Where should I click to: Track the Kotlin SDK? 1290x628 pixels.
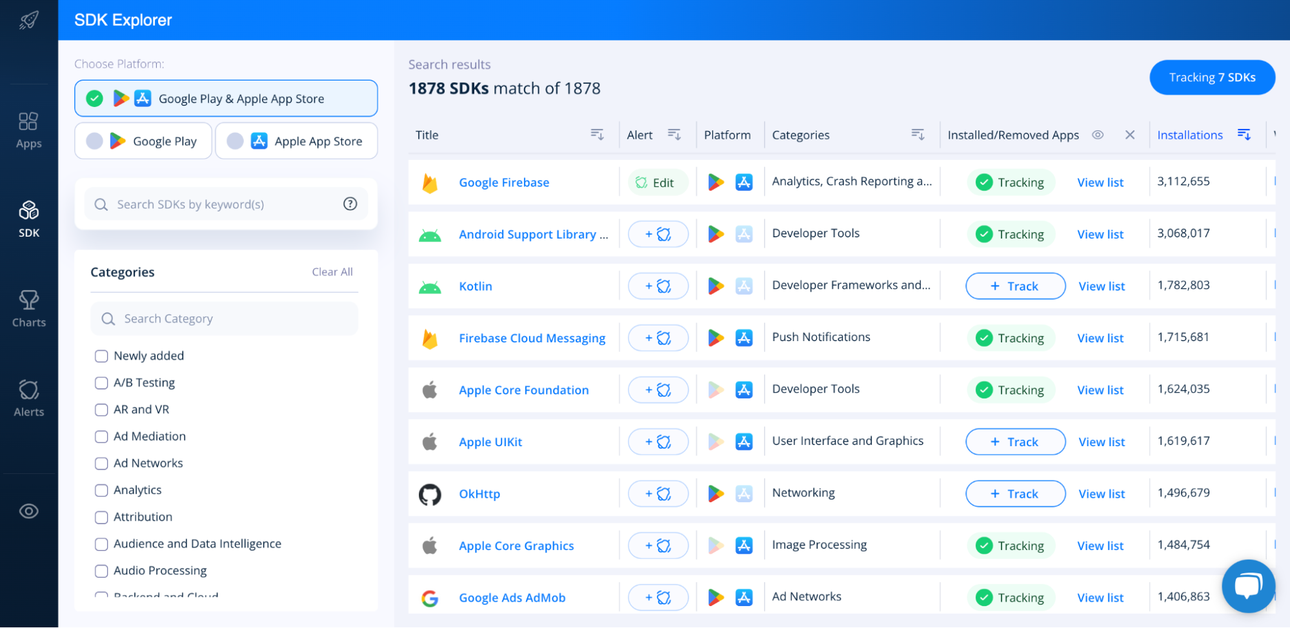click(1015, 286)
